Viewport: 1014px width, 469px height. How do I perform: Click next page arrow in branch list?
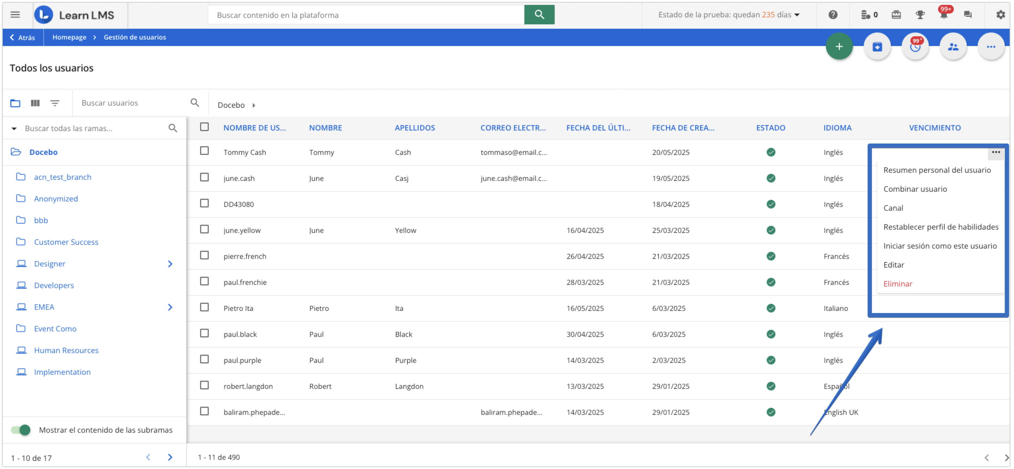pyautogui.click(x=170, y=457)
